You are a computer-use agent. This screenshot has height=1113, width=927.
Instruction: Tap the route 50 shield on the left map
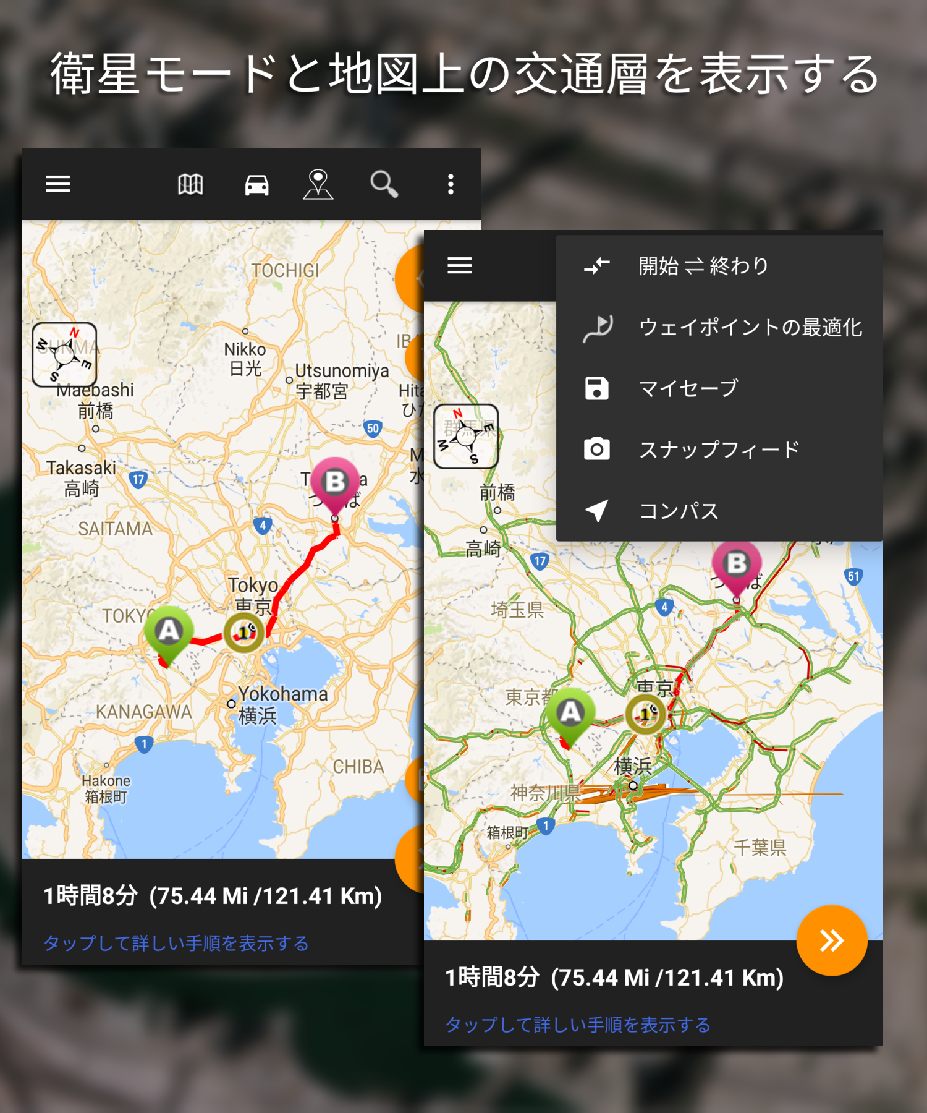click(x=373, y=429)
